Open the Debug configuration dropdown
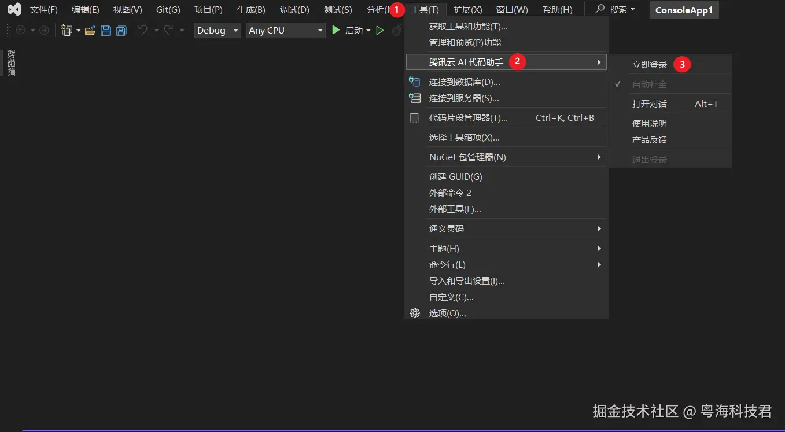The width and height of the screenshot is (785, 432). point(218,30)
